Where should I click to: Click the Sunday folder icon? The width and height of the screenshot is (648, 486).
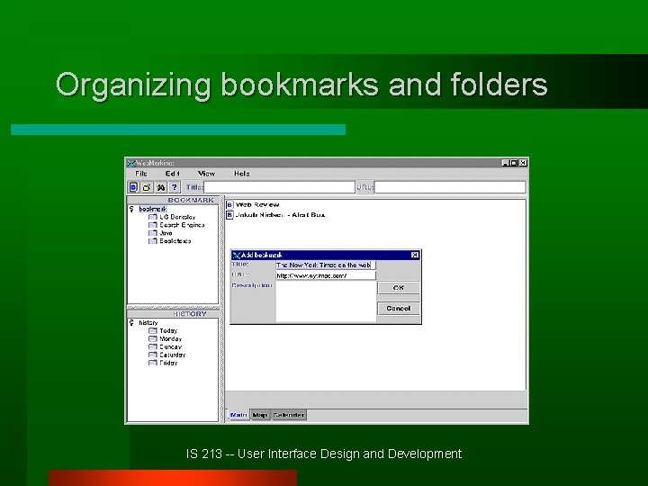(x=152, y=346)
